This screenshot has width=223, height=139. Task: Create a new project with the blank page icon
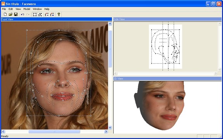tap(5, 14)
